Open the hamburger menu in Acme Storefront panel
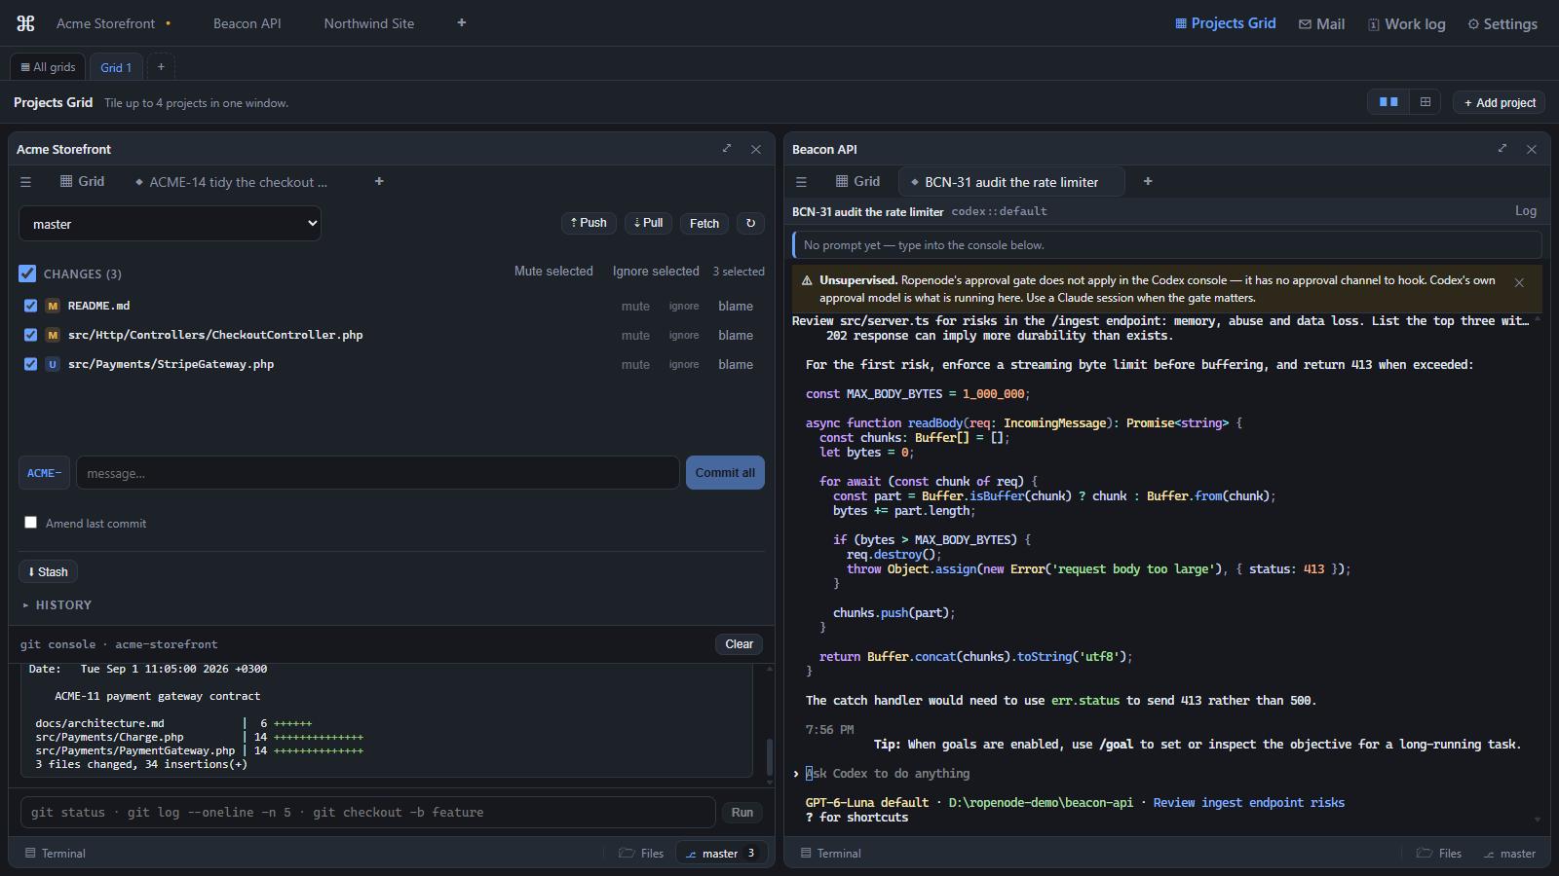Image resolution: width=1559 pixels, height=876 pixels. click(x=26, y=182)
